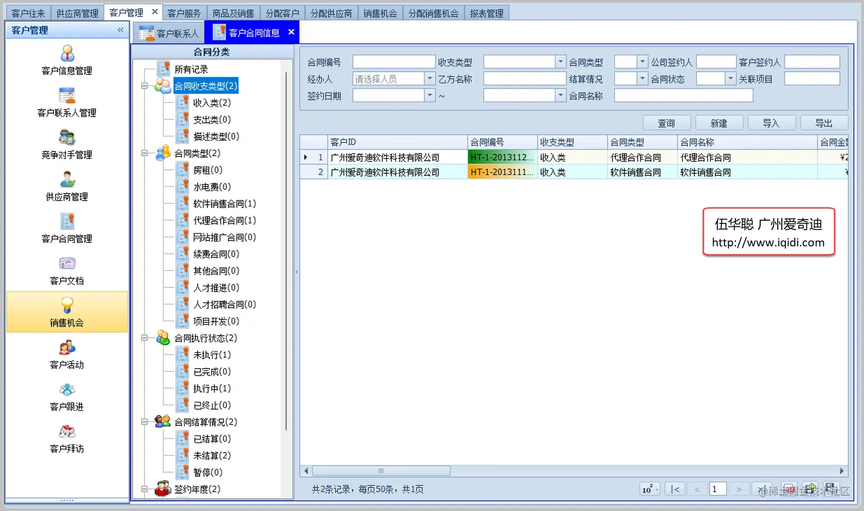The width and height of the screenshot is (864, 511).
Task: Click the 乙方名称 input field
Action: 525,78
